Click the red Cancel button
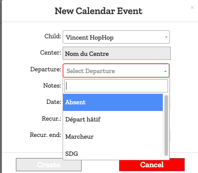 pos(152,165)
